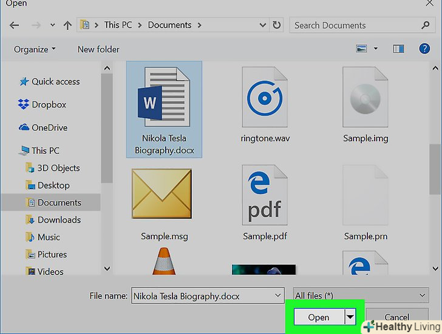This screenshot has height=334, width=442.
Task: Click the refresh icon beside address bar
Action: pyautogui.click(x=277, y=25)
